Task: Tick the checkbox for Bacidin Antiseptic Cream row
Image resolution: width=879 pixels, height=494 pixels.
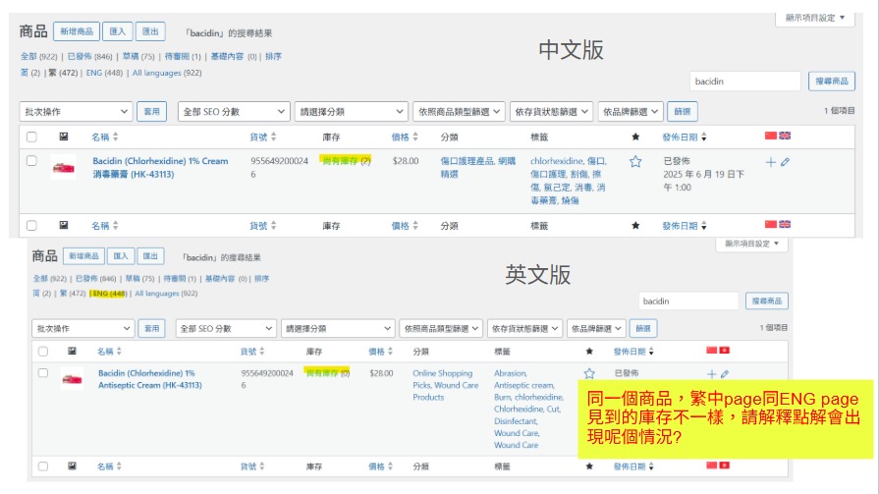Action: click(x=42, y=373)
